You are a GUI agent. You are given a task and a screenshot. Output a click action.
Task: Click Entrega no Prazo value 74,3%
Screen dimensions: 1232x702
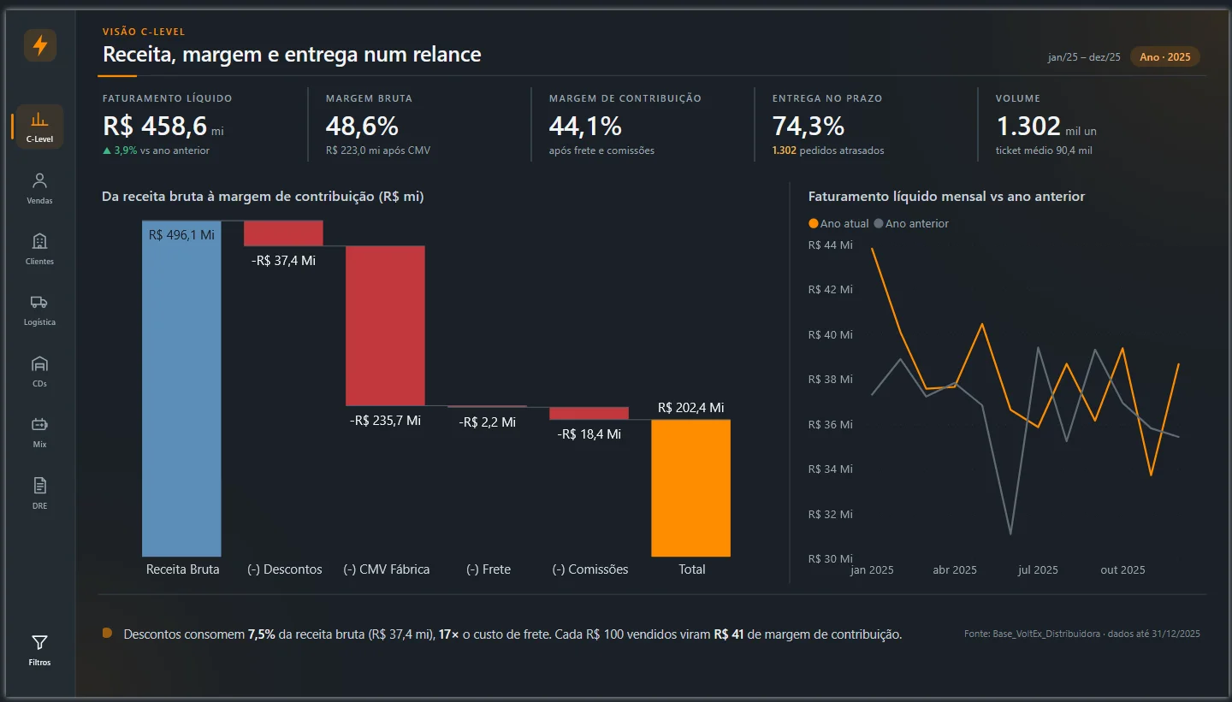(808, 126)
